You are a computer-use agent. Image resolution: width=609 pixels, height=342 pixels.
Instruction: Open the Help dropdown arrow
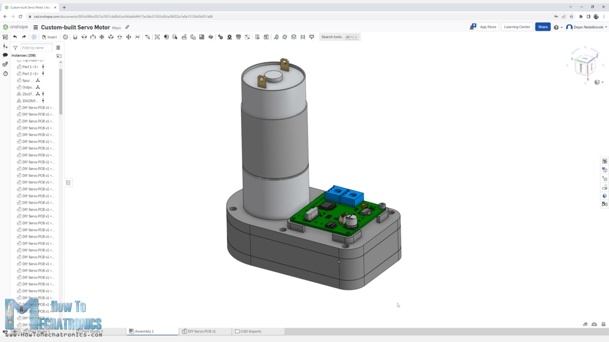[x=561, y=27]
